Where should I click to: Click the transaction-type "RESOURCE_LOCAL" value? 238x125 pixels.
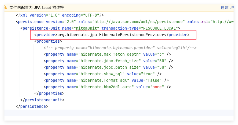click(159, 28)
